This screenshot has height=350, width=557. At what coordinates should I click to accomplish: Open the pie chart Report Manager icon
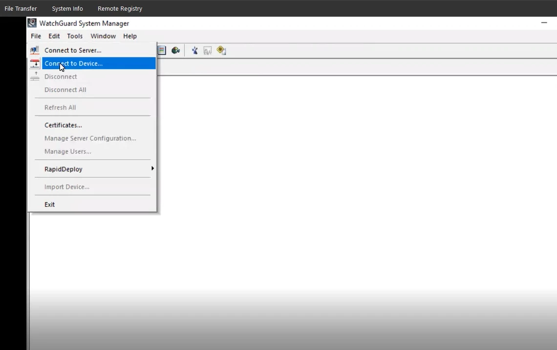[x=175, y=50]
